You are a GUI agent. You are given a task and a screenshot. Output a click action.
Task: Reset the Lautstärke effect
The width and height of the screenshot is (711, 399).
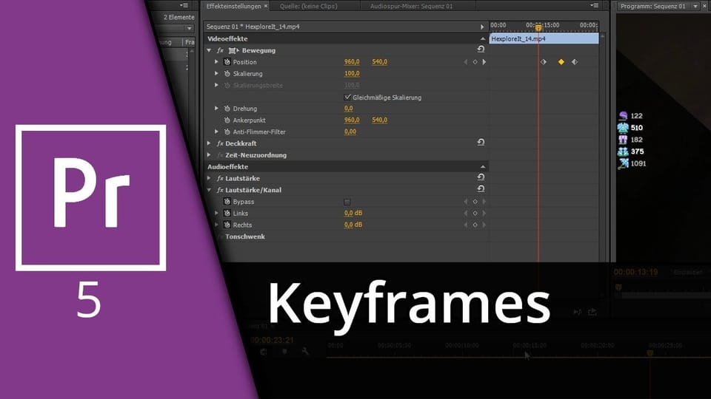tap(481, 177)
